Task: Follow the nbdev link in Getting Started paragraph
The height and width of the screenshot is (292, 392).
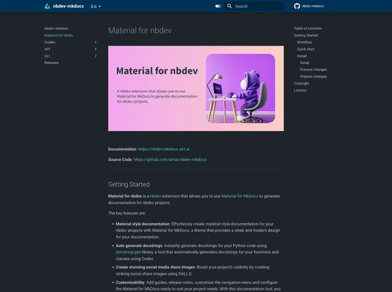Action: (156, 196)
